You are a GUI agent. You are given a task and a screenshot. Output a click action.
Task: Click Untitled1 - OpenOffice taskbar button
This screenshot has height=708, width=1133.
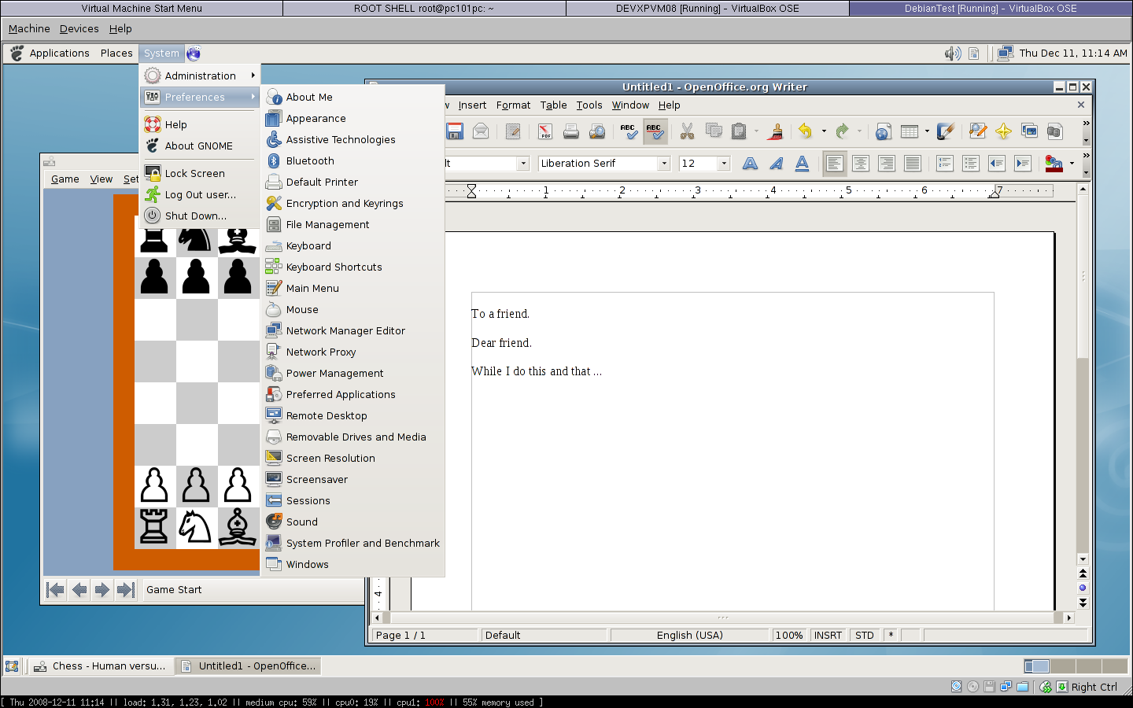[x=248, y=666]
